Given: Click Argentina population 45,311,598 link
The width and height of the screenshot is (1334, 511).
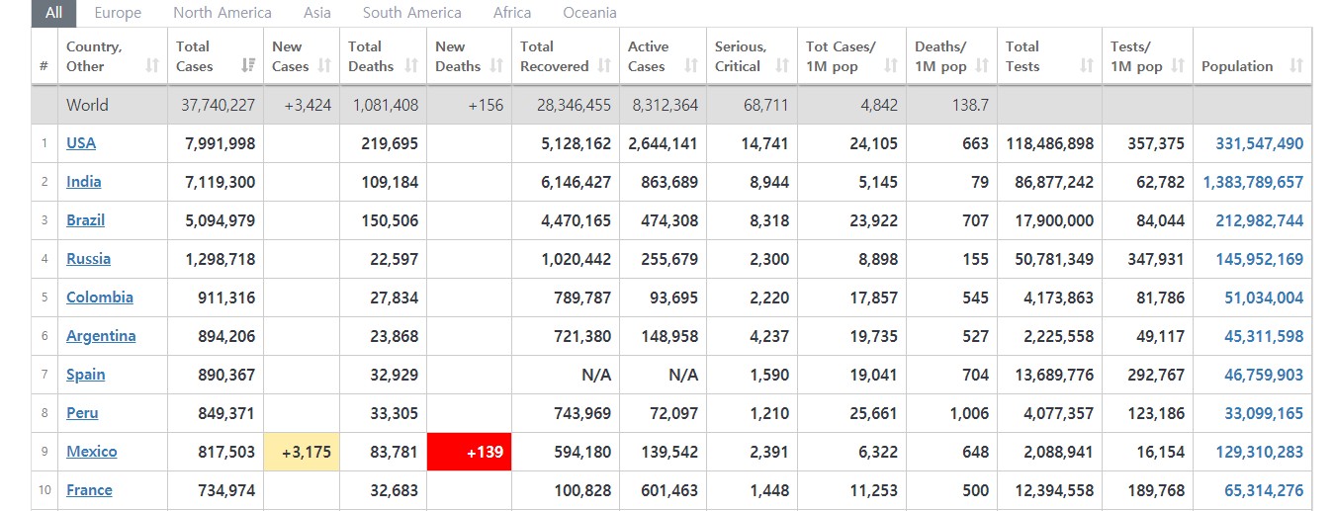Looking at the screenshot, I should coord(1264,336).
